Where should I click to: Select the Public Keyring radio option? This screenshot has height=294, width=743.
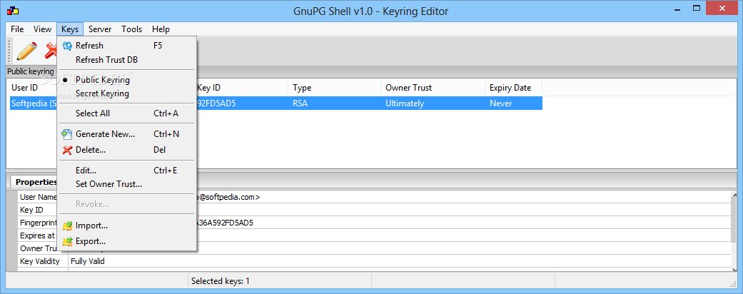[102, 80]
